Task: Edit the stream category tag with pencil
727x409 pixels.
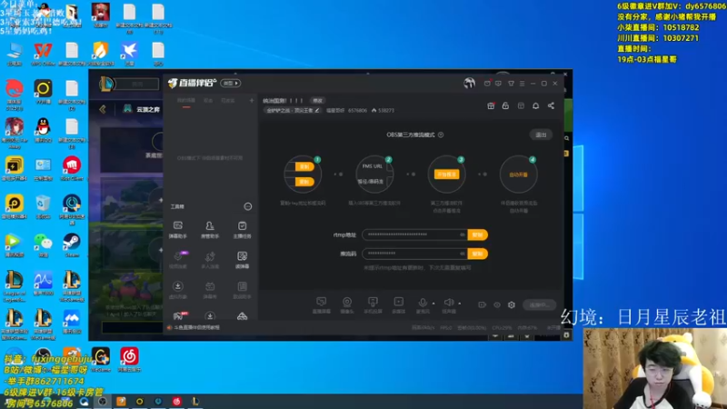Action: [317, 110]
